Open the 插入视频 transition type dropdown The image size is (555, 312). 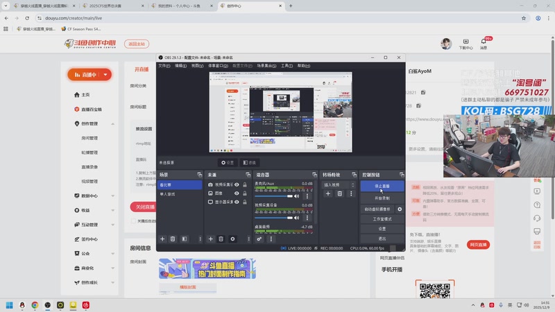pyautogui.click(x=339, y=184)
